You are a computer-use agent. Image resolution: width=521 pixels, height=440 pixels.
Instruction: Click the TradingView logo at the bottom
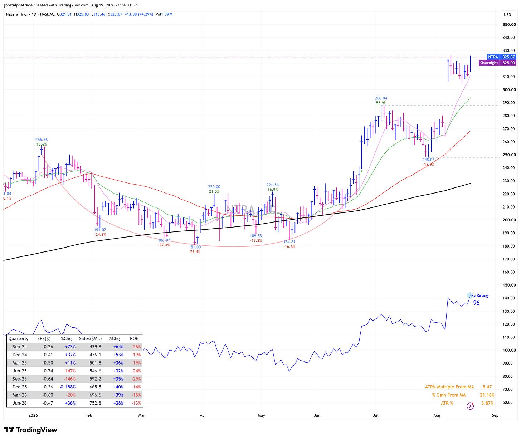[30, 430]
